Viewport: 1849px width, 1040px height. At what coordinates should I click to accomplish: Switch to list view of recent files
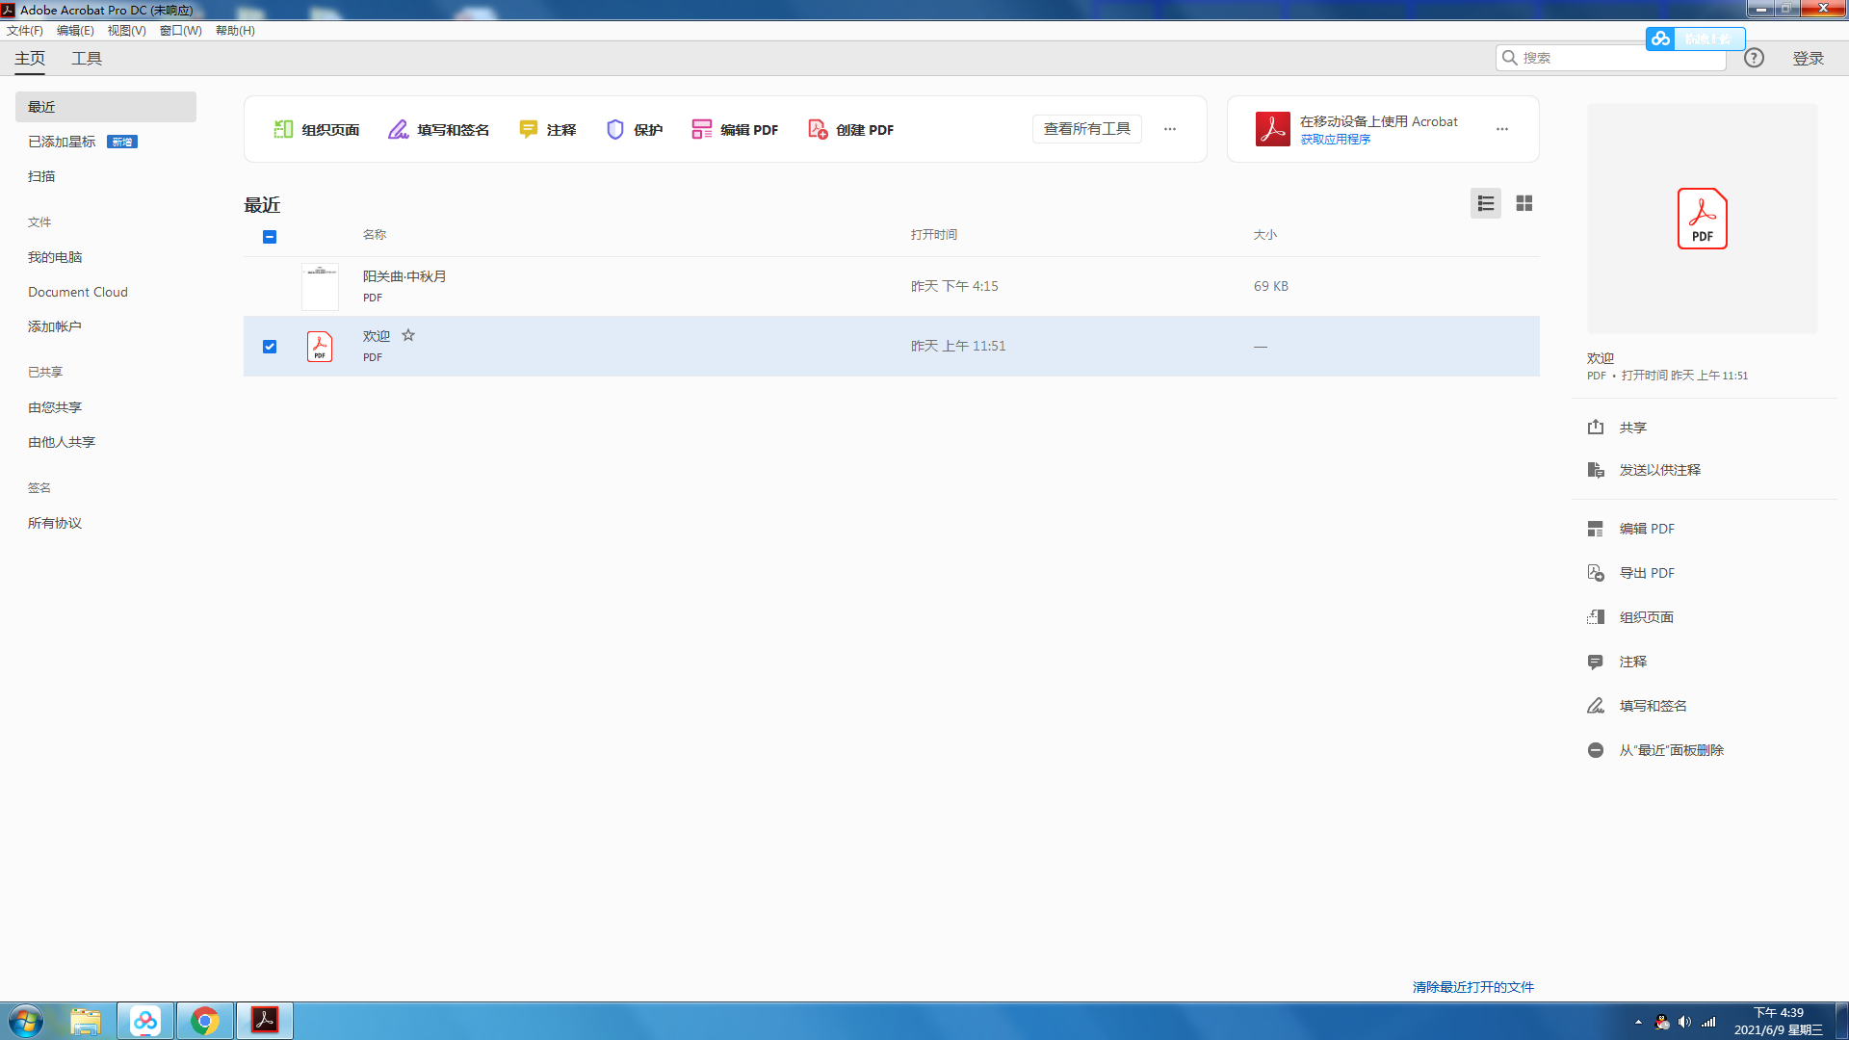(x=1485, y=203)
